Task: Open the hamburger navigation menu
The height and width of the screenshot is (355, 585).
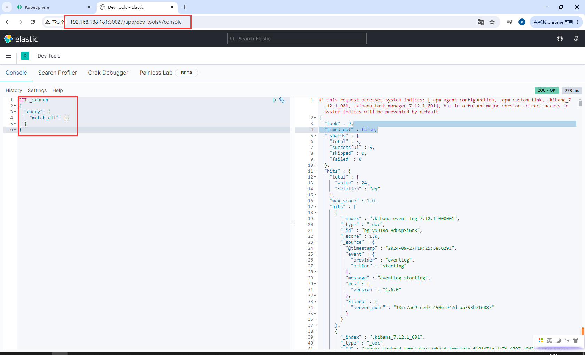Action: [8, 56]
